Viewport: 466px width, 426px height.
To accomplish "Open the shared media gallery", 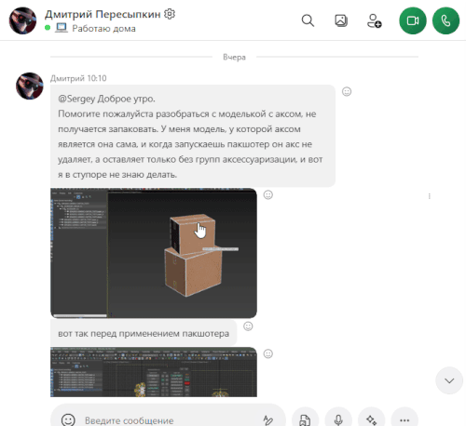I will tap(341, 20).
